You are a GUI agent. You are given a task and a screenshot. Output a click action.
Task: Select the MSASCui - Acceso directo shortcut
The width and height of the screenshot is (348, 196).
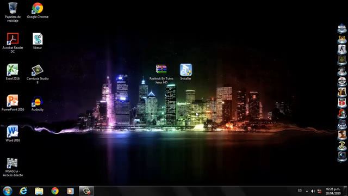click(x=13, y=167)
